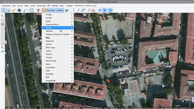Open the Google search provider dropdown
194x109 pixels.
70,6
